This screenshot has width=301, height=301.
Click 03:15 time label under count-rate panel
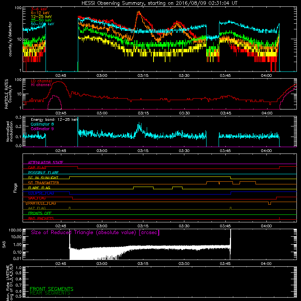pyautogui.click(x=143, y=76)
